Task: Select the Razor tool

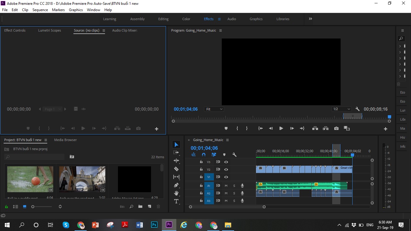Action: tap(176, 169)
